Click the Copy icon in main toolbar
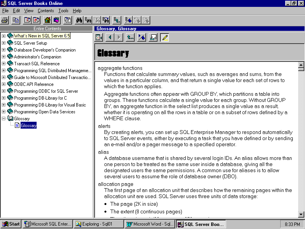The height and width of the screenshot is (229, 305). [x=16, y=20]
